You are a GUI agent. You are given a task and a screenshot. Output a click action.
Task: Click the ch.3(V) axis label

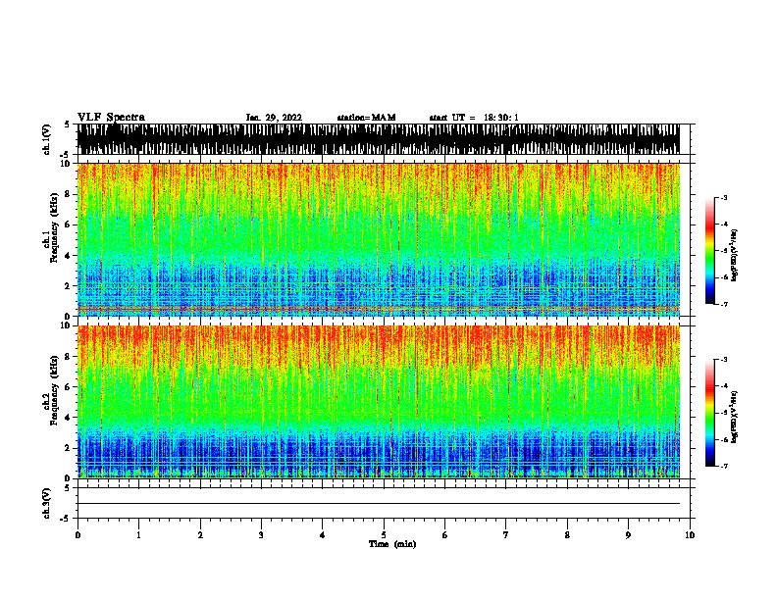coord(47,503)
